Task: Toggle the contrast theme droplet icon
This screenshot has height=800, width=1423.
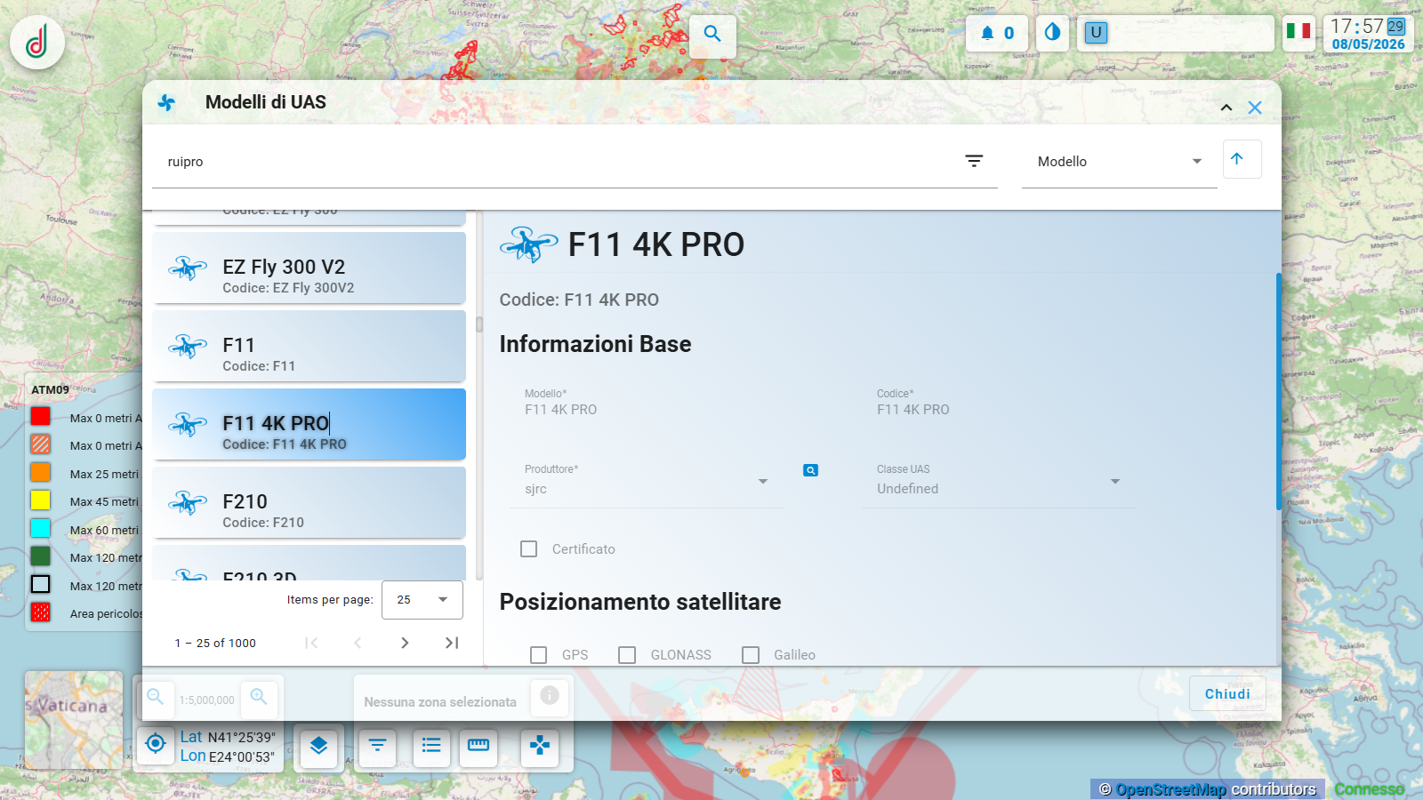Action: coord(1052,33)
